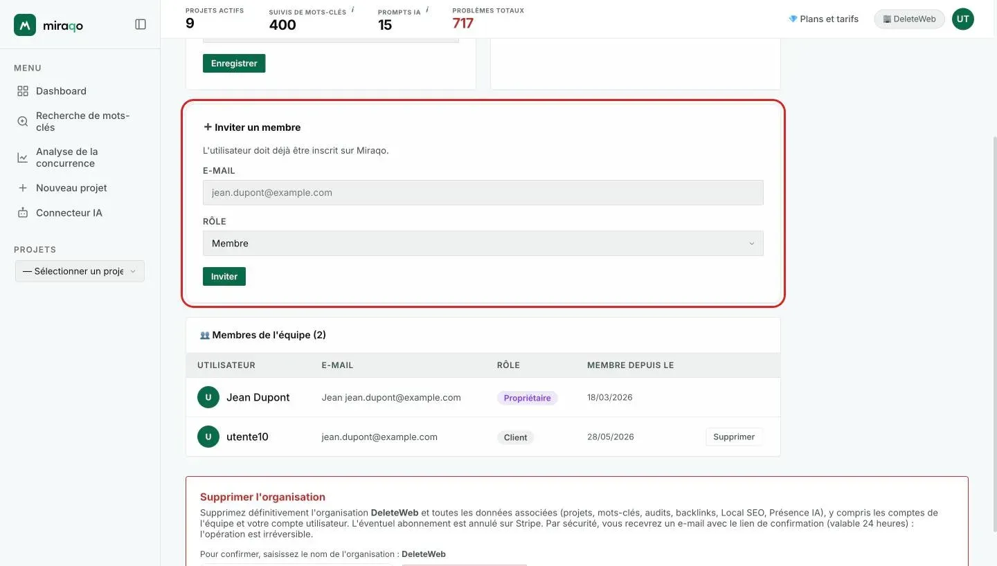Collapse the sidebar with the panel icon
This screenshot has height=566, width=997.
point(141,24)
